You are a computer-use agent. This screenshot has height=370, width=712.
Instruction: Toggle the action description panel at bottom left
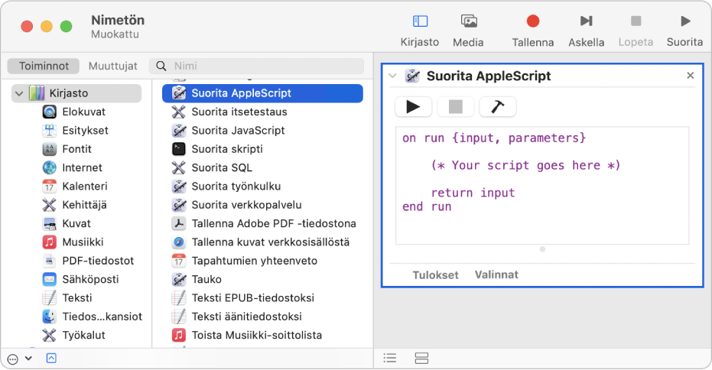point(51,358)
